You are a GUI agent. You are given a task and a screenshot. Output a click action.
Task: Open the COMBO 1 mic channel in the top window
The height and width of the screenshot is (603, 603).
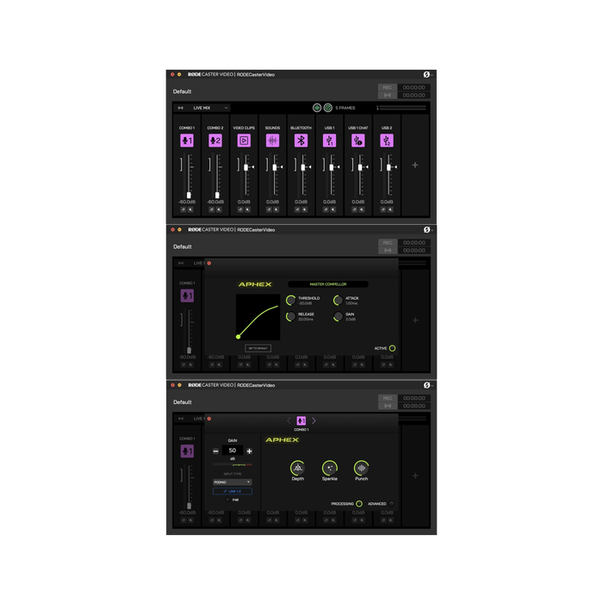[x=187, y=140]
